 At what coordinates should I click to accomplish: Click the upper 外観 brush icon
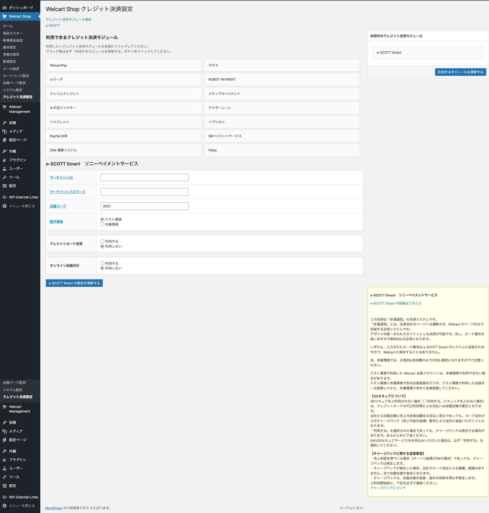(x=5, y=151)
